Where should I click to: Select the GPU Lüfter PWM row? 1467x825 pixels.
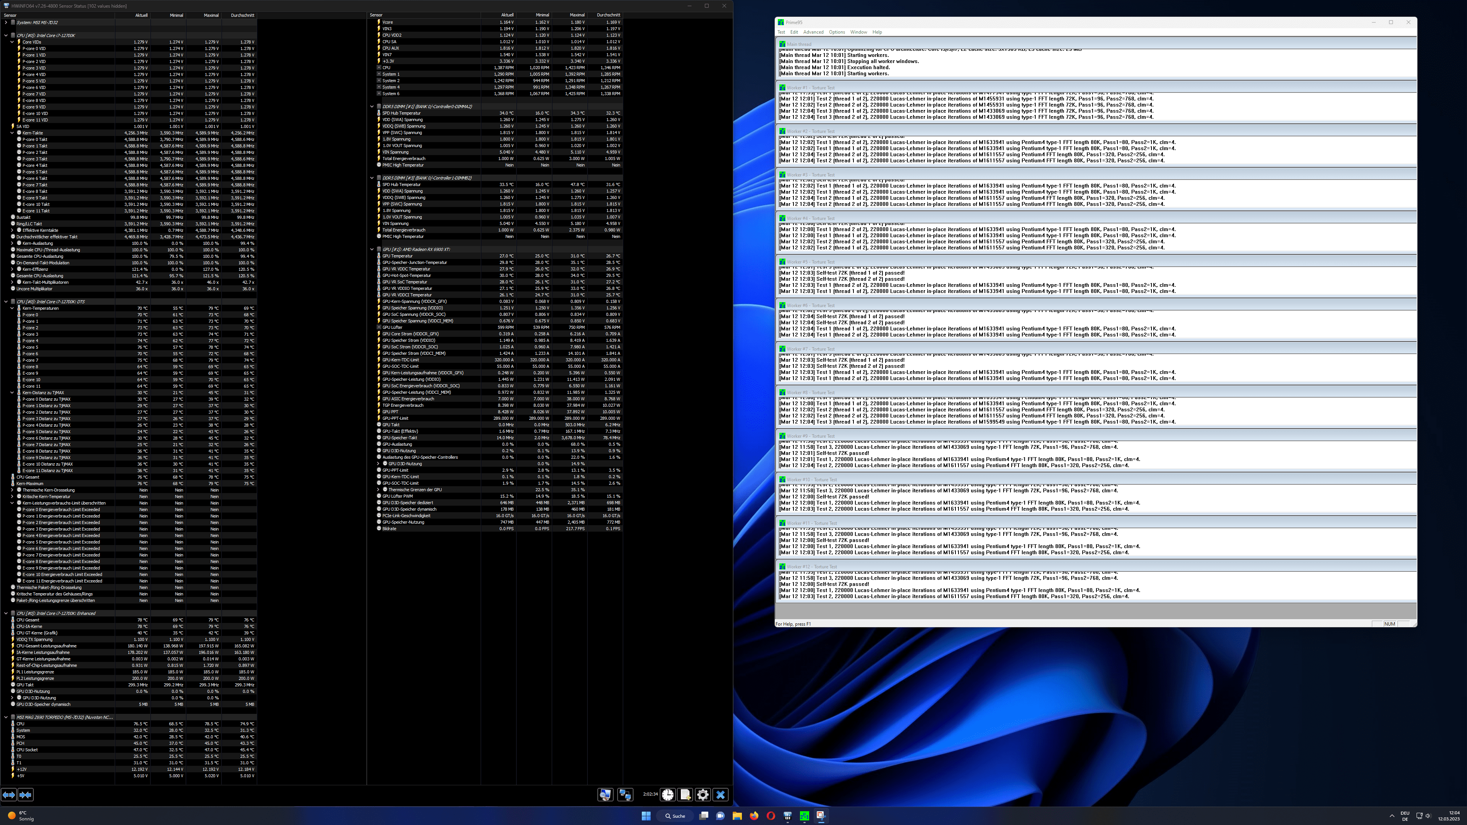coord(495,496)
